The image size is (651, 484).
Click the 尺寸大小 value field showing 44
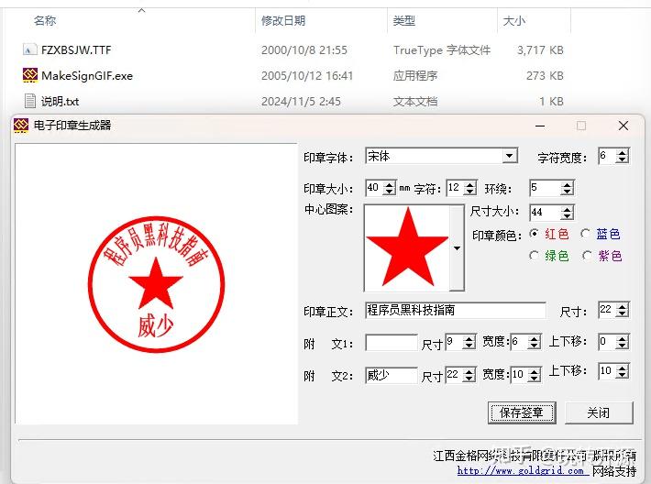coord(546,212)
